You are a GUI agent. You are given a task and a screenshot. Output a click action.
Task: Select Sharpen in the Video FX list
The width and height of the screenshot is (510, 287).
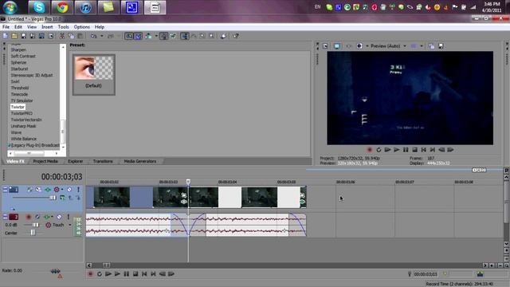(18, 49)
